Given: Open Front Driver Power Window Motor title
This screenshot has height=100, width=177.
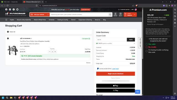Looking at the screenshot, I should [x=35, y=41].
